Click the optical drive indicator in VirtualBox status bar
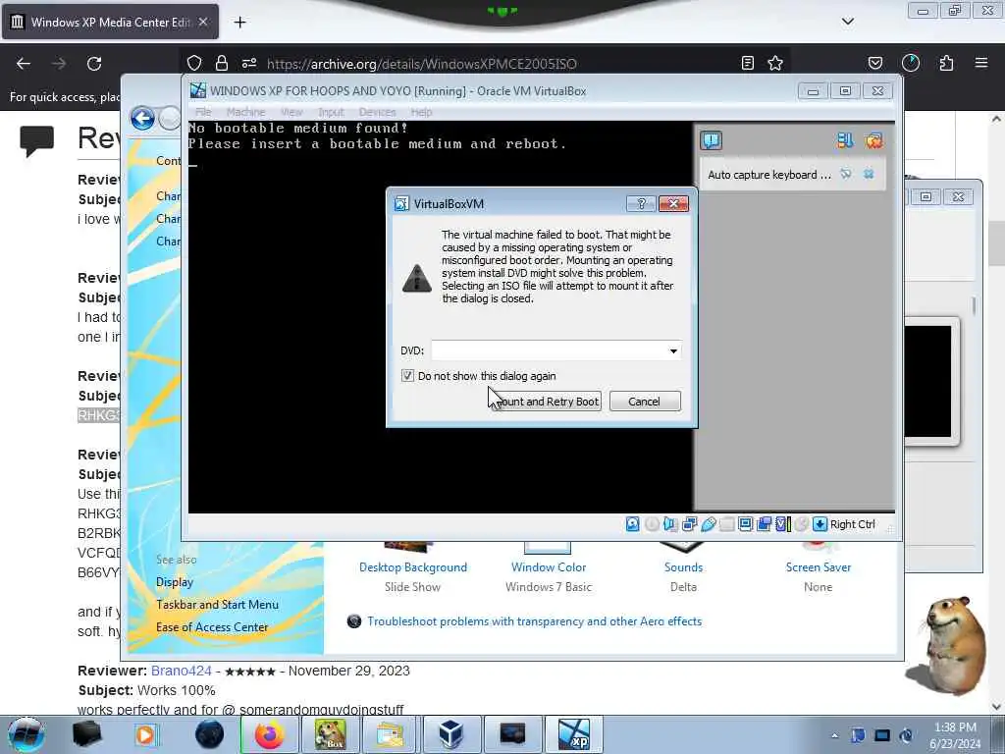This screenshot has height=754, width=1005. [652, 524]
